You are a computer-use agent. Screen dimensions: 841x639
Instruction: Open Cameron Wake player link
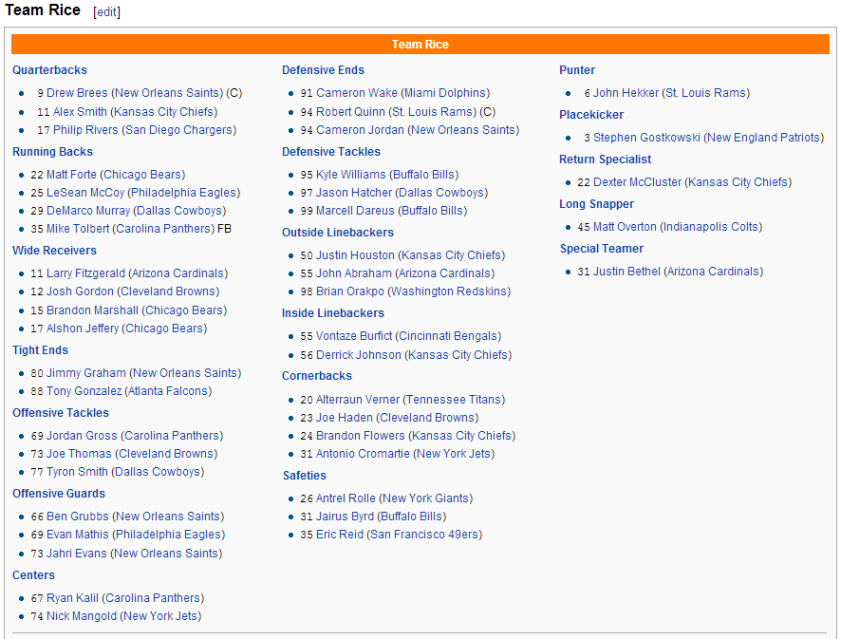[357, 93]
